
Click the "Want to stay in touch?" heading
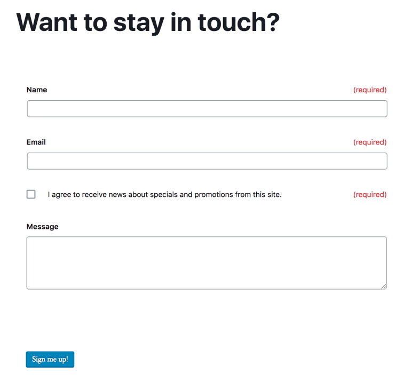tap(148, 22)
